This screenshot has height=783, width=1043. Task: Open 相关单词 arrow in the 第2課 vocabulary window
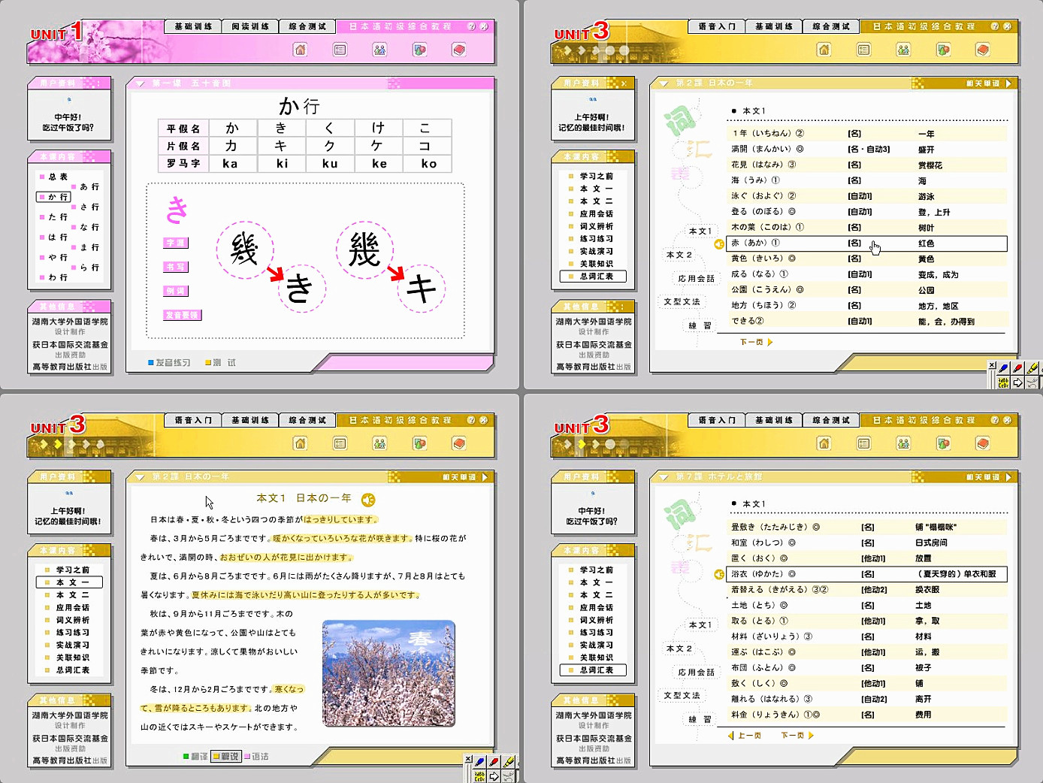pos(1008,83)
